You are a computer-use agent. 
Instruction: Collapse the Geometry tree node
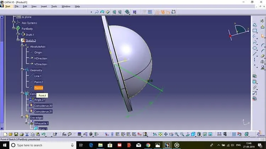pos(22,69)
